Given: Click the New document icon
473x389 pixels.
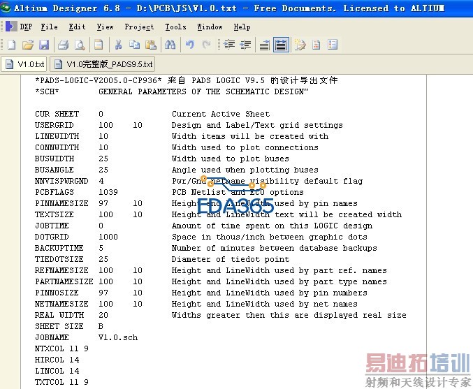Looking at the screenshot, I should [x=11, y=45].
